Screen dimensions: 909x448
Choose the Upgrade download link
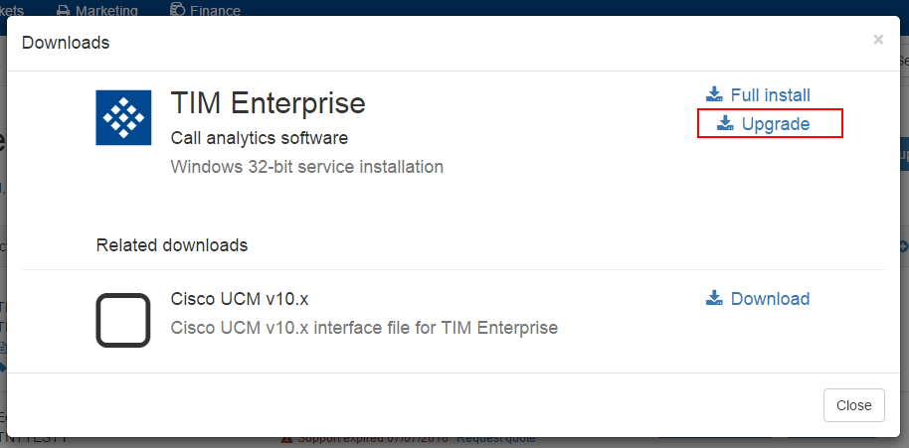click(775, 124)
